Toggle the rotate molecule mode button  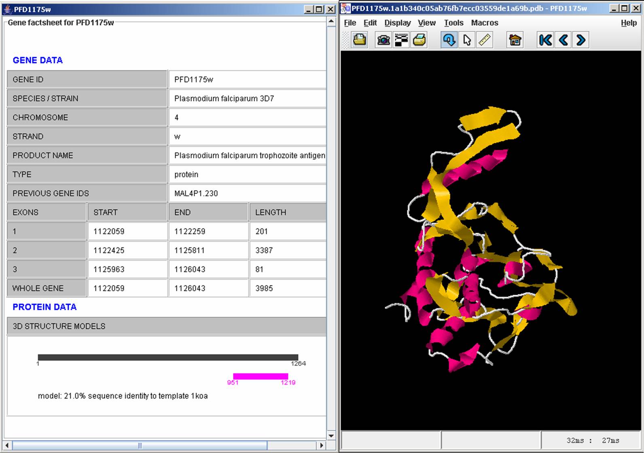[449, 40]
